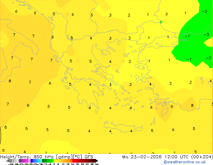
Task: Click the dark arrow at the color scale's right end
Action: [97, 161]
